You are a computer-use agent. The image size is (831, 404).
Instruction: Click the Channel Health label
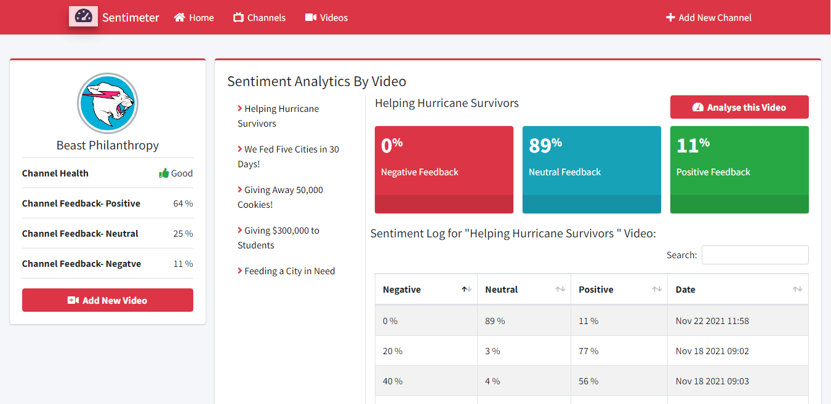click(55, 173)
